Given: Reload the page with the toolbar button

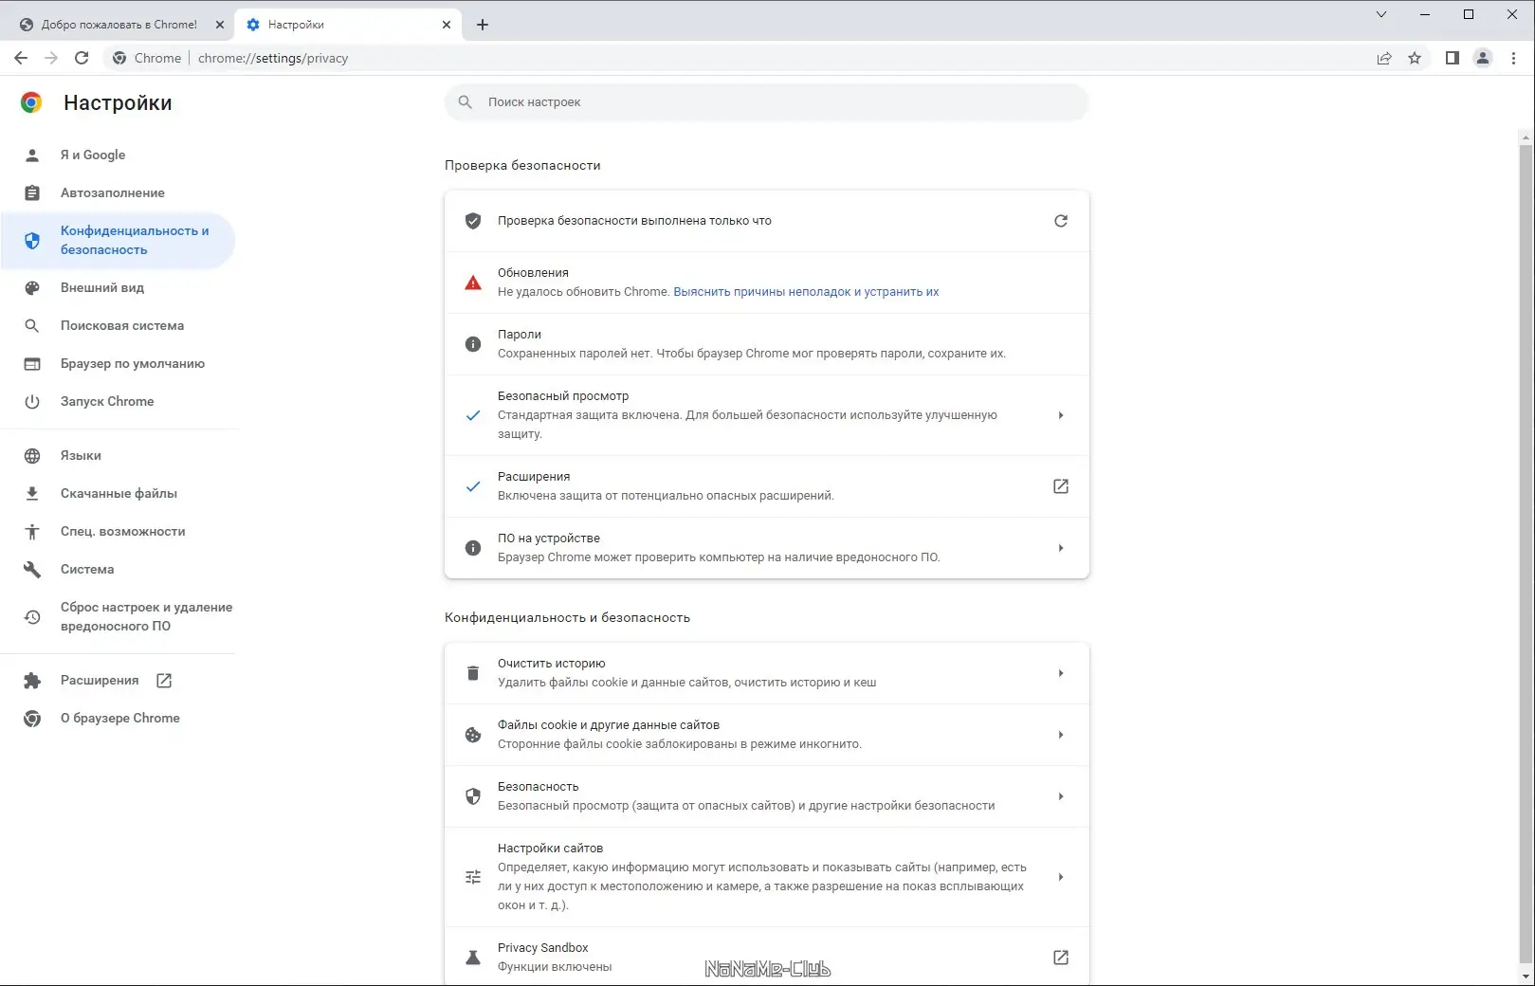Looking at the screenshot, I should [x=82, y=58].
